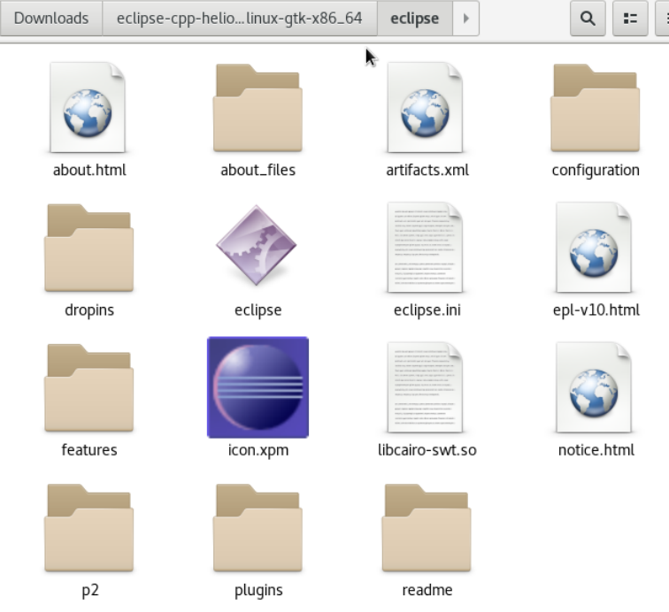Switch to list view button
Image resolution: width=669 pixels, height=612 pixels.
tap(630, 18)
